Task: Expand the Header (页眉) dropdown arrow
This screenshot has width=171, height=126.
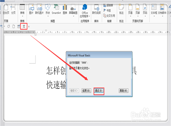Action: point(131,16)
